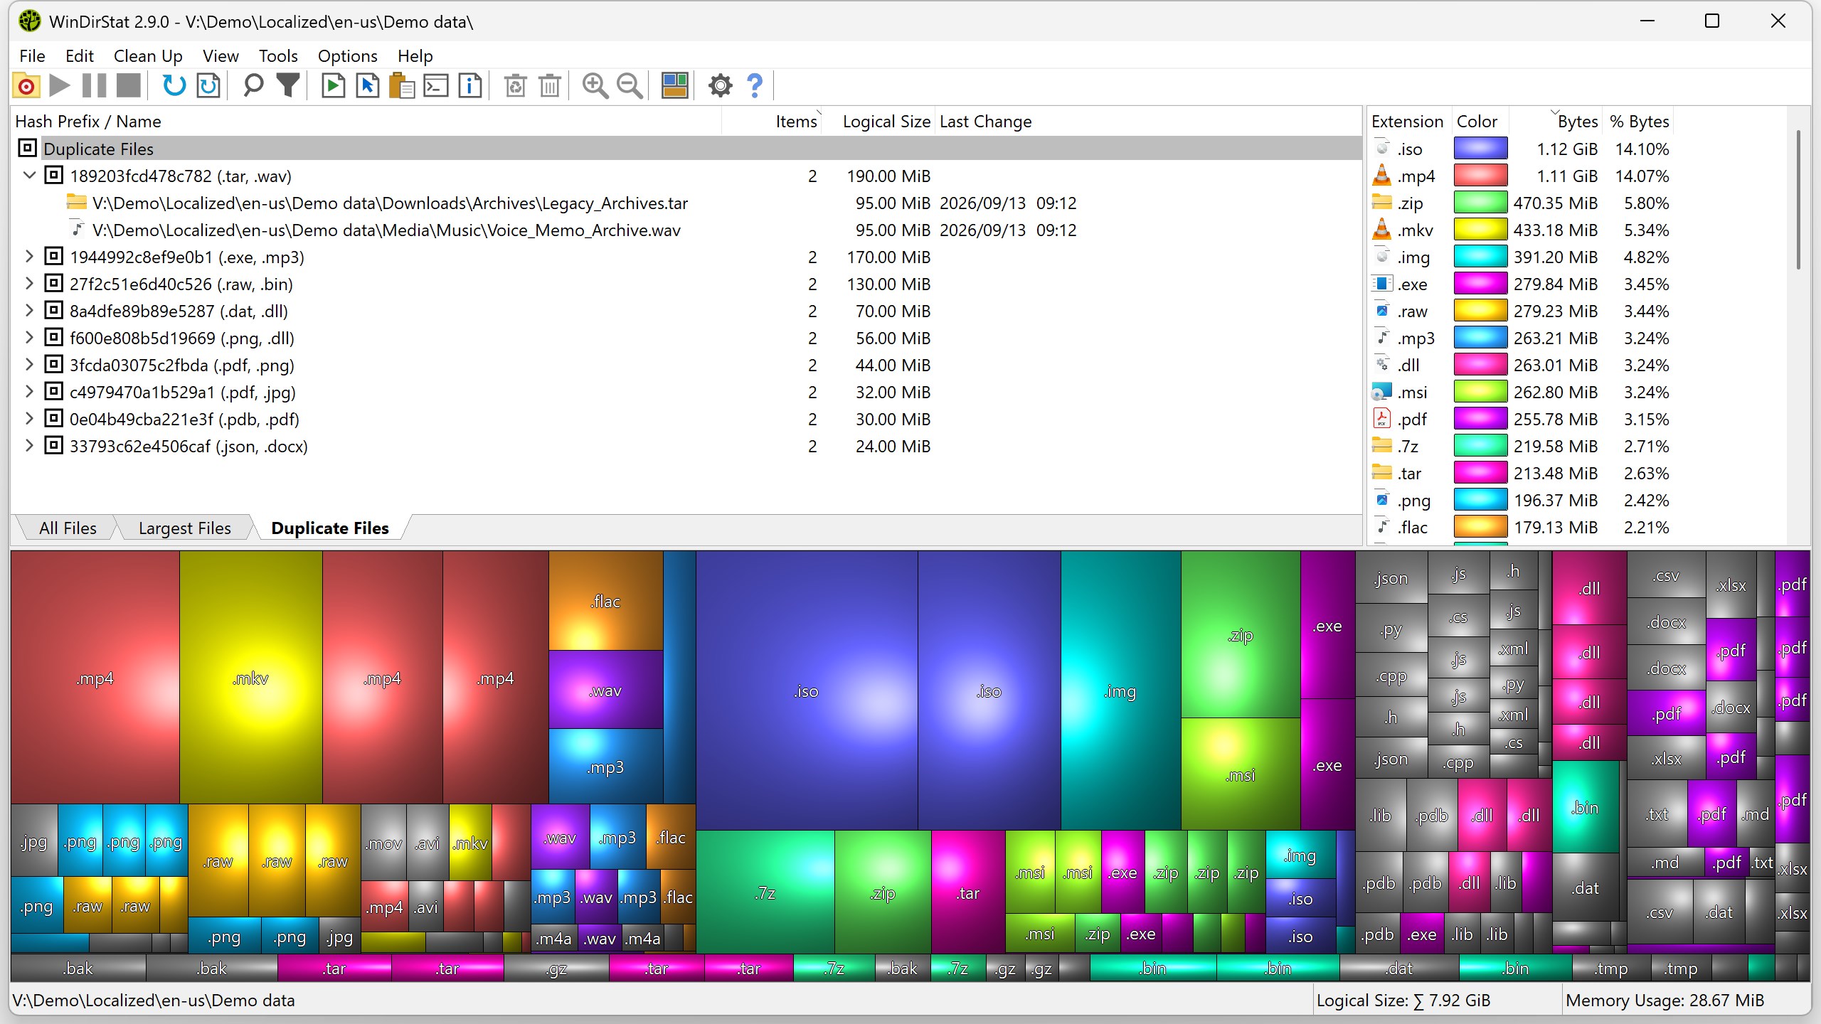Select the teal .img block in treemap
This screenshot has width=1821, height=1024.
tap(1120, 690)
